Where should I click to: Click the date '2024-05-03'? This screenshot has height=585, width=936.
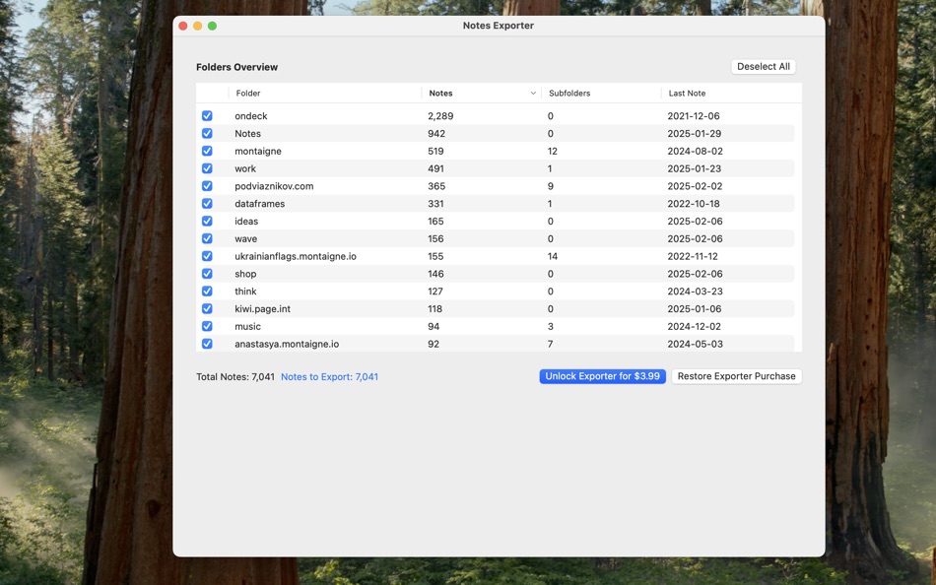[695, 344]
